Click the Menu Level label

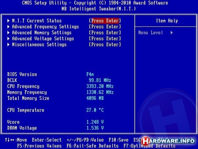pyautogui.click(x=150, y=33)
